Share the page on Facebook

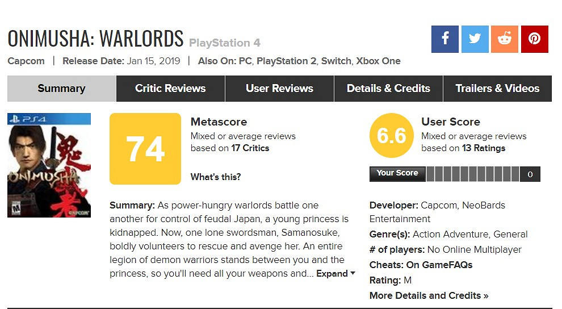tap(445, 39)
